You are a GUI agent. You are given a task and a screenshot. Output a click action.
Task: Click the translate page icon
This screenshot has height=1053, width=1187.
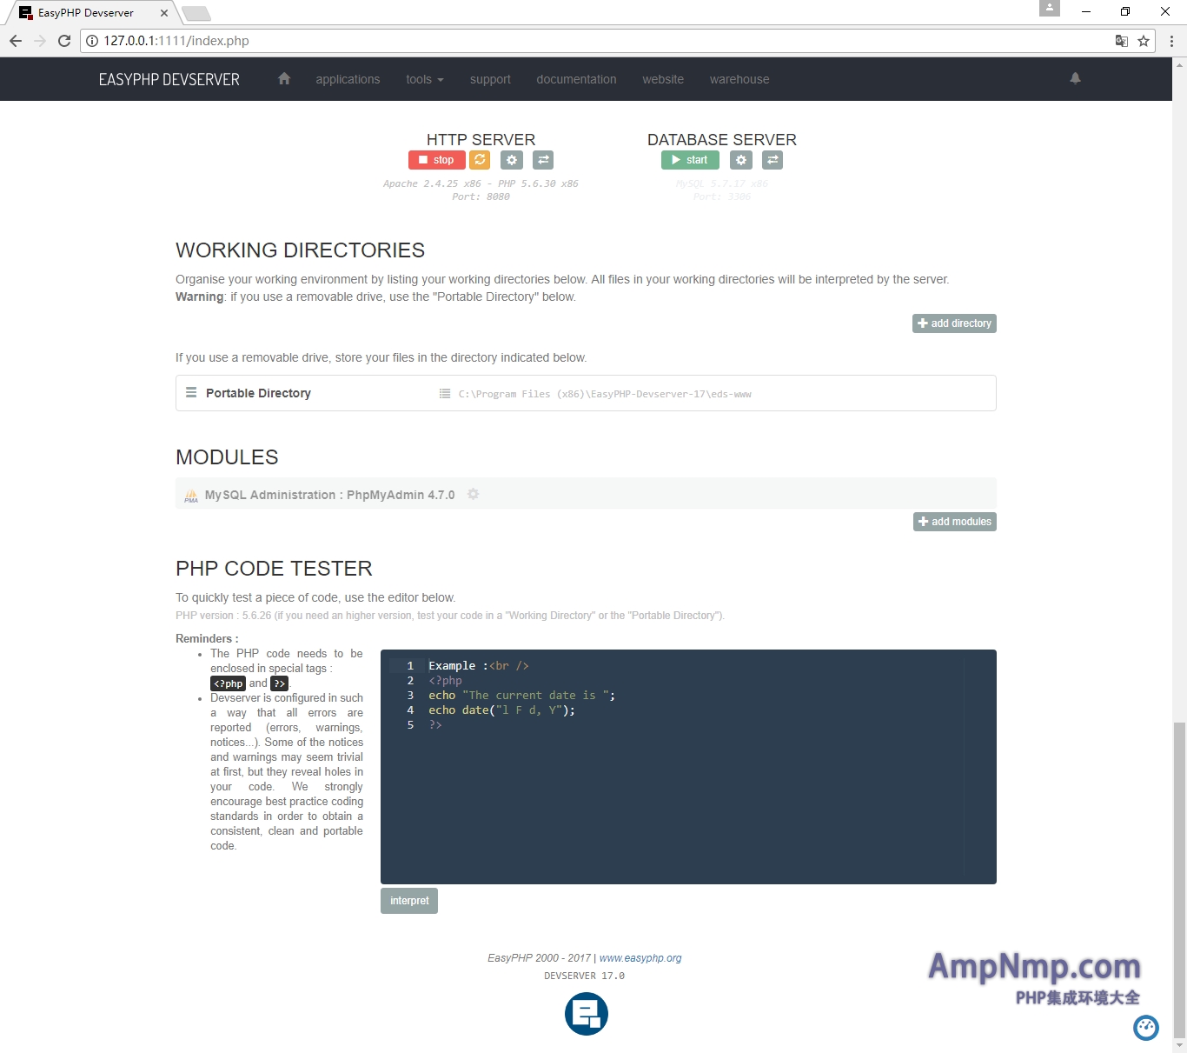1122,41
